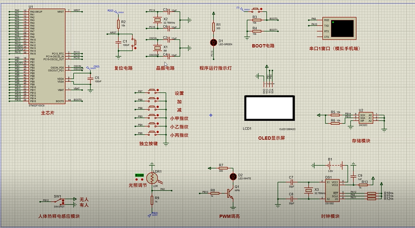Image resolution: width=415 pixels, height=228 pixels.
Task: Click the PWM调亮 label
Action: 229,216
